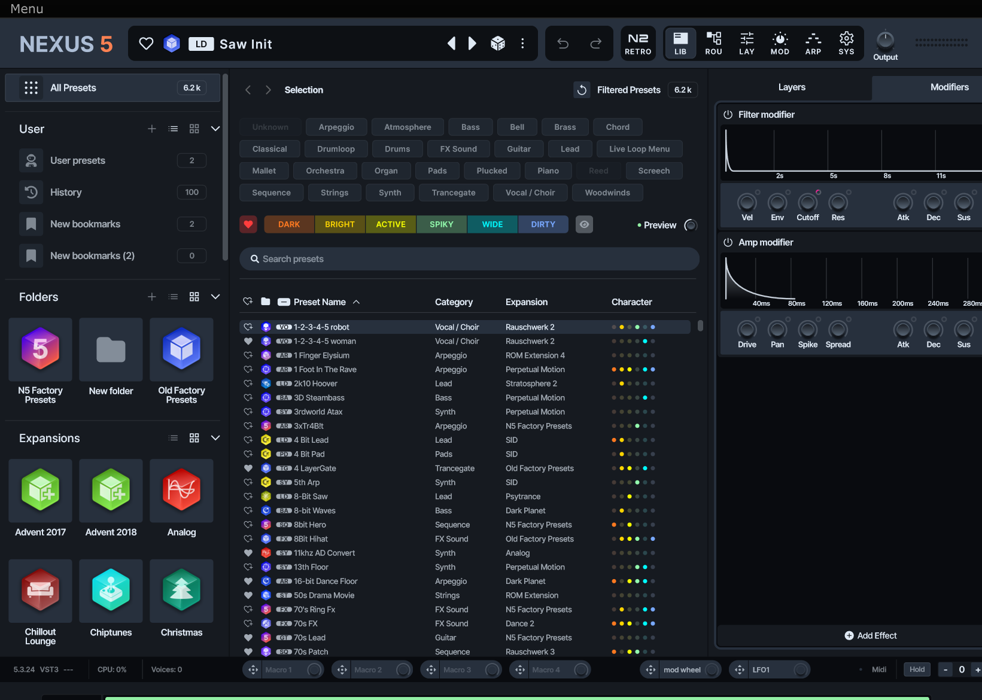
Task: Adjust the Output volume knob
Action: coord(885,41)
